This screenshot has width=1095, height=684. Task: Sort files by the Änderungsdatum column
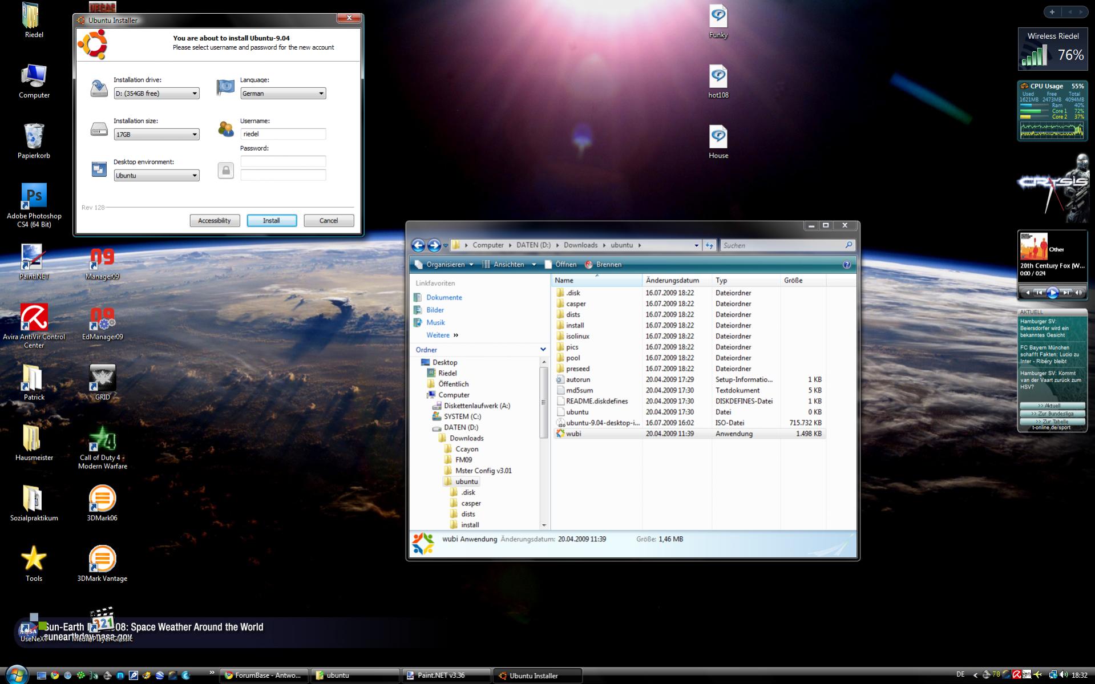click(x=677, y=281)
